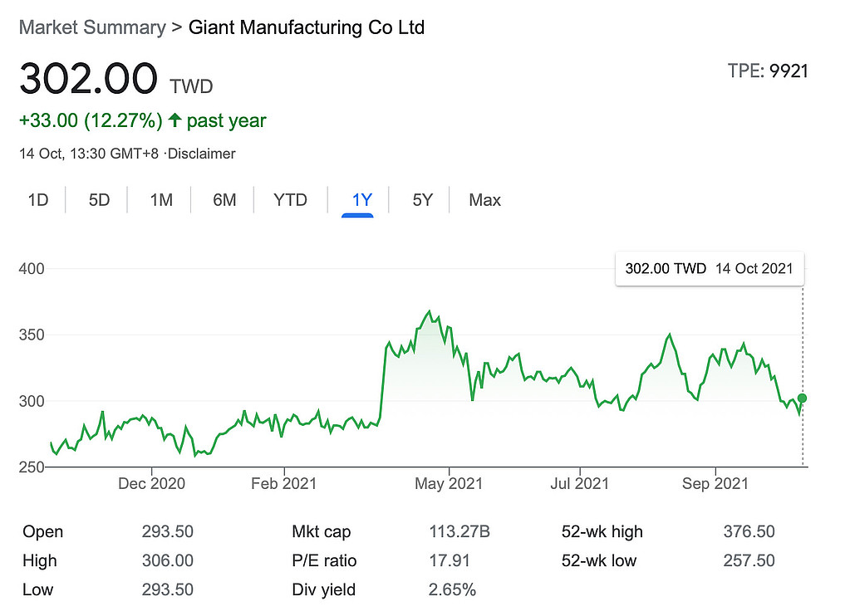Image resolution: width=850 pixels, height=616 pixels.
Task: Click the active 1Y tab
Action: pyautogui.click(x=361, y=200)
